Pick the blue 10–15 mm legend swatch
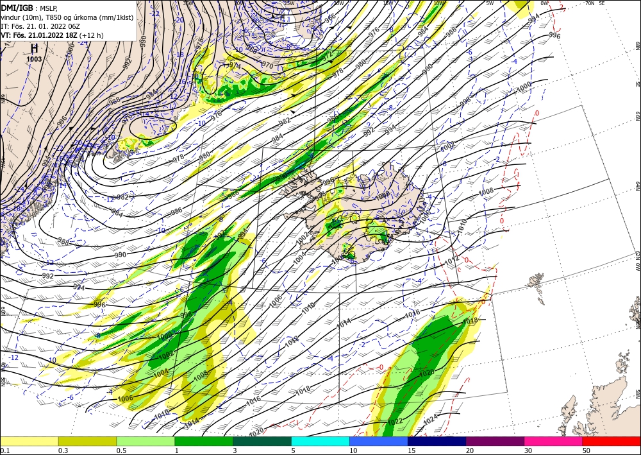The image size is (641, 455). click(379, 441)
